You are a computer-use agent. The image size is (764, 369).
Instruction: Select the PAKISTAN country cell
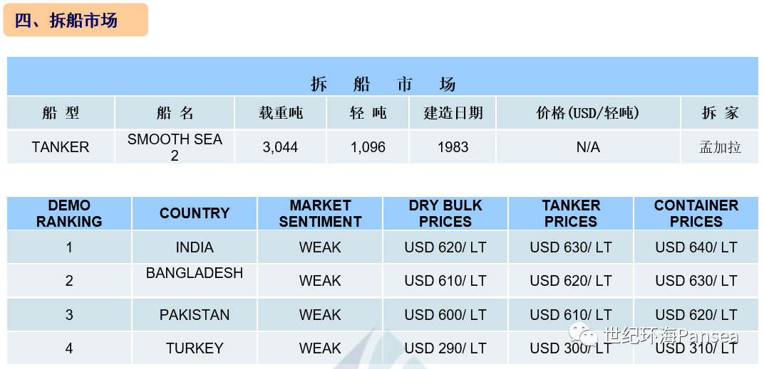coord(195,314)
